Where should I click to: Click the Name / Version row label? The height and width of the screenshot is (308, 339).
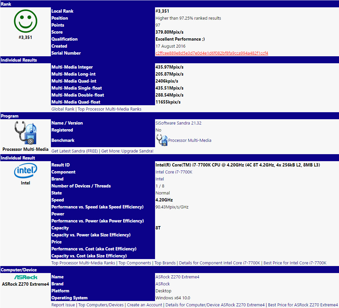point(67,123)
